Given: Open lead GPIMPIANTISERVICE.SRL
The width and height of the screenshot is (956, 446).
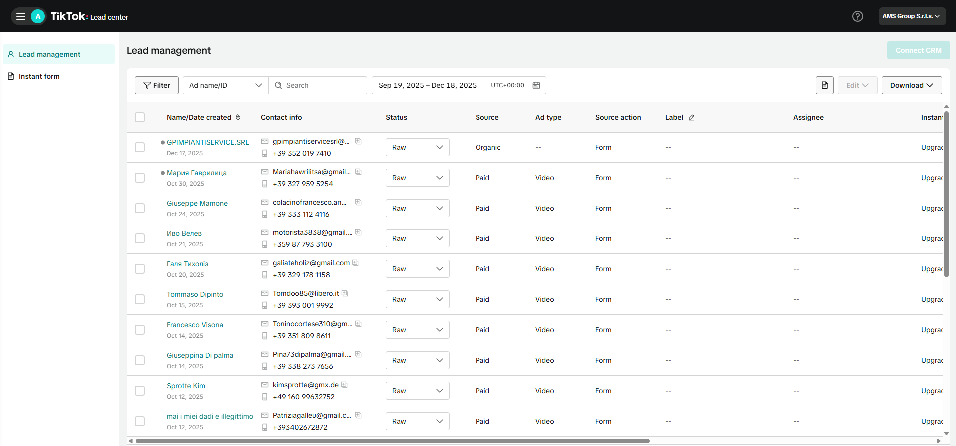Looking at the screenshot, I should pos(208,142).
